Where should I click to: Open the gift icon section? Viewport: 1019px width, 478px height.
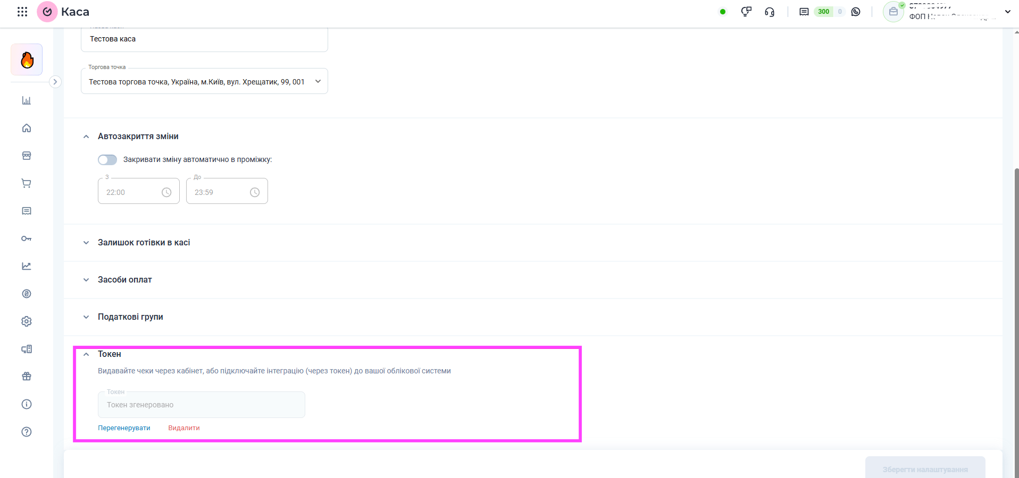click(27, 377)
